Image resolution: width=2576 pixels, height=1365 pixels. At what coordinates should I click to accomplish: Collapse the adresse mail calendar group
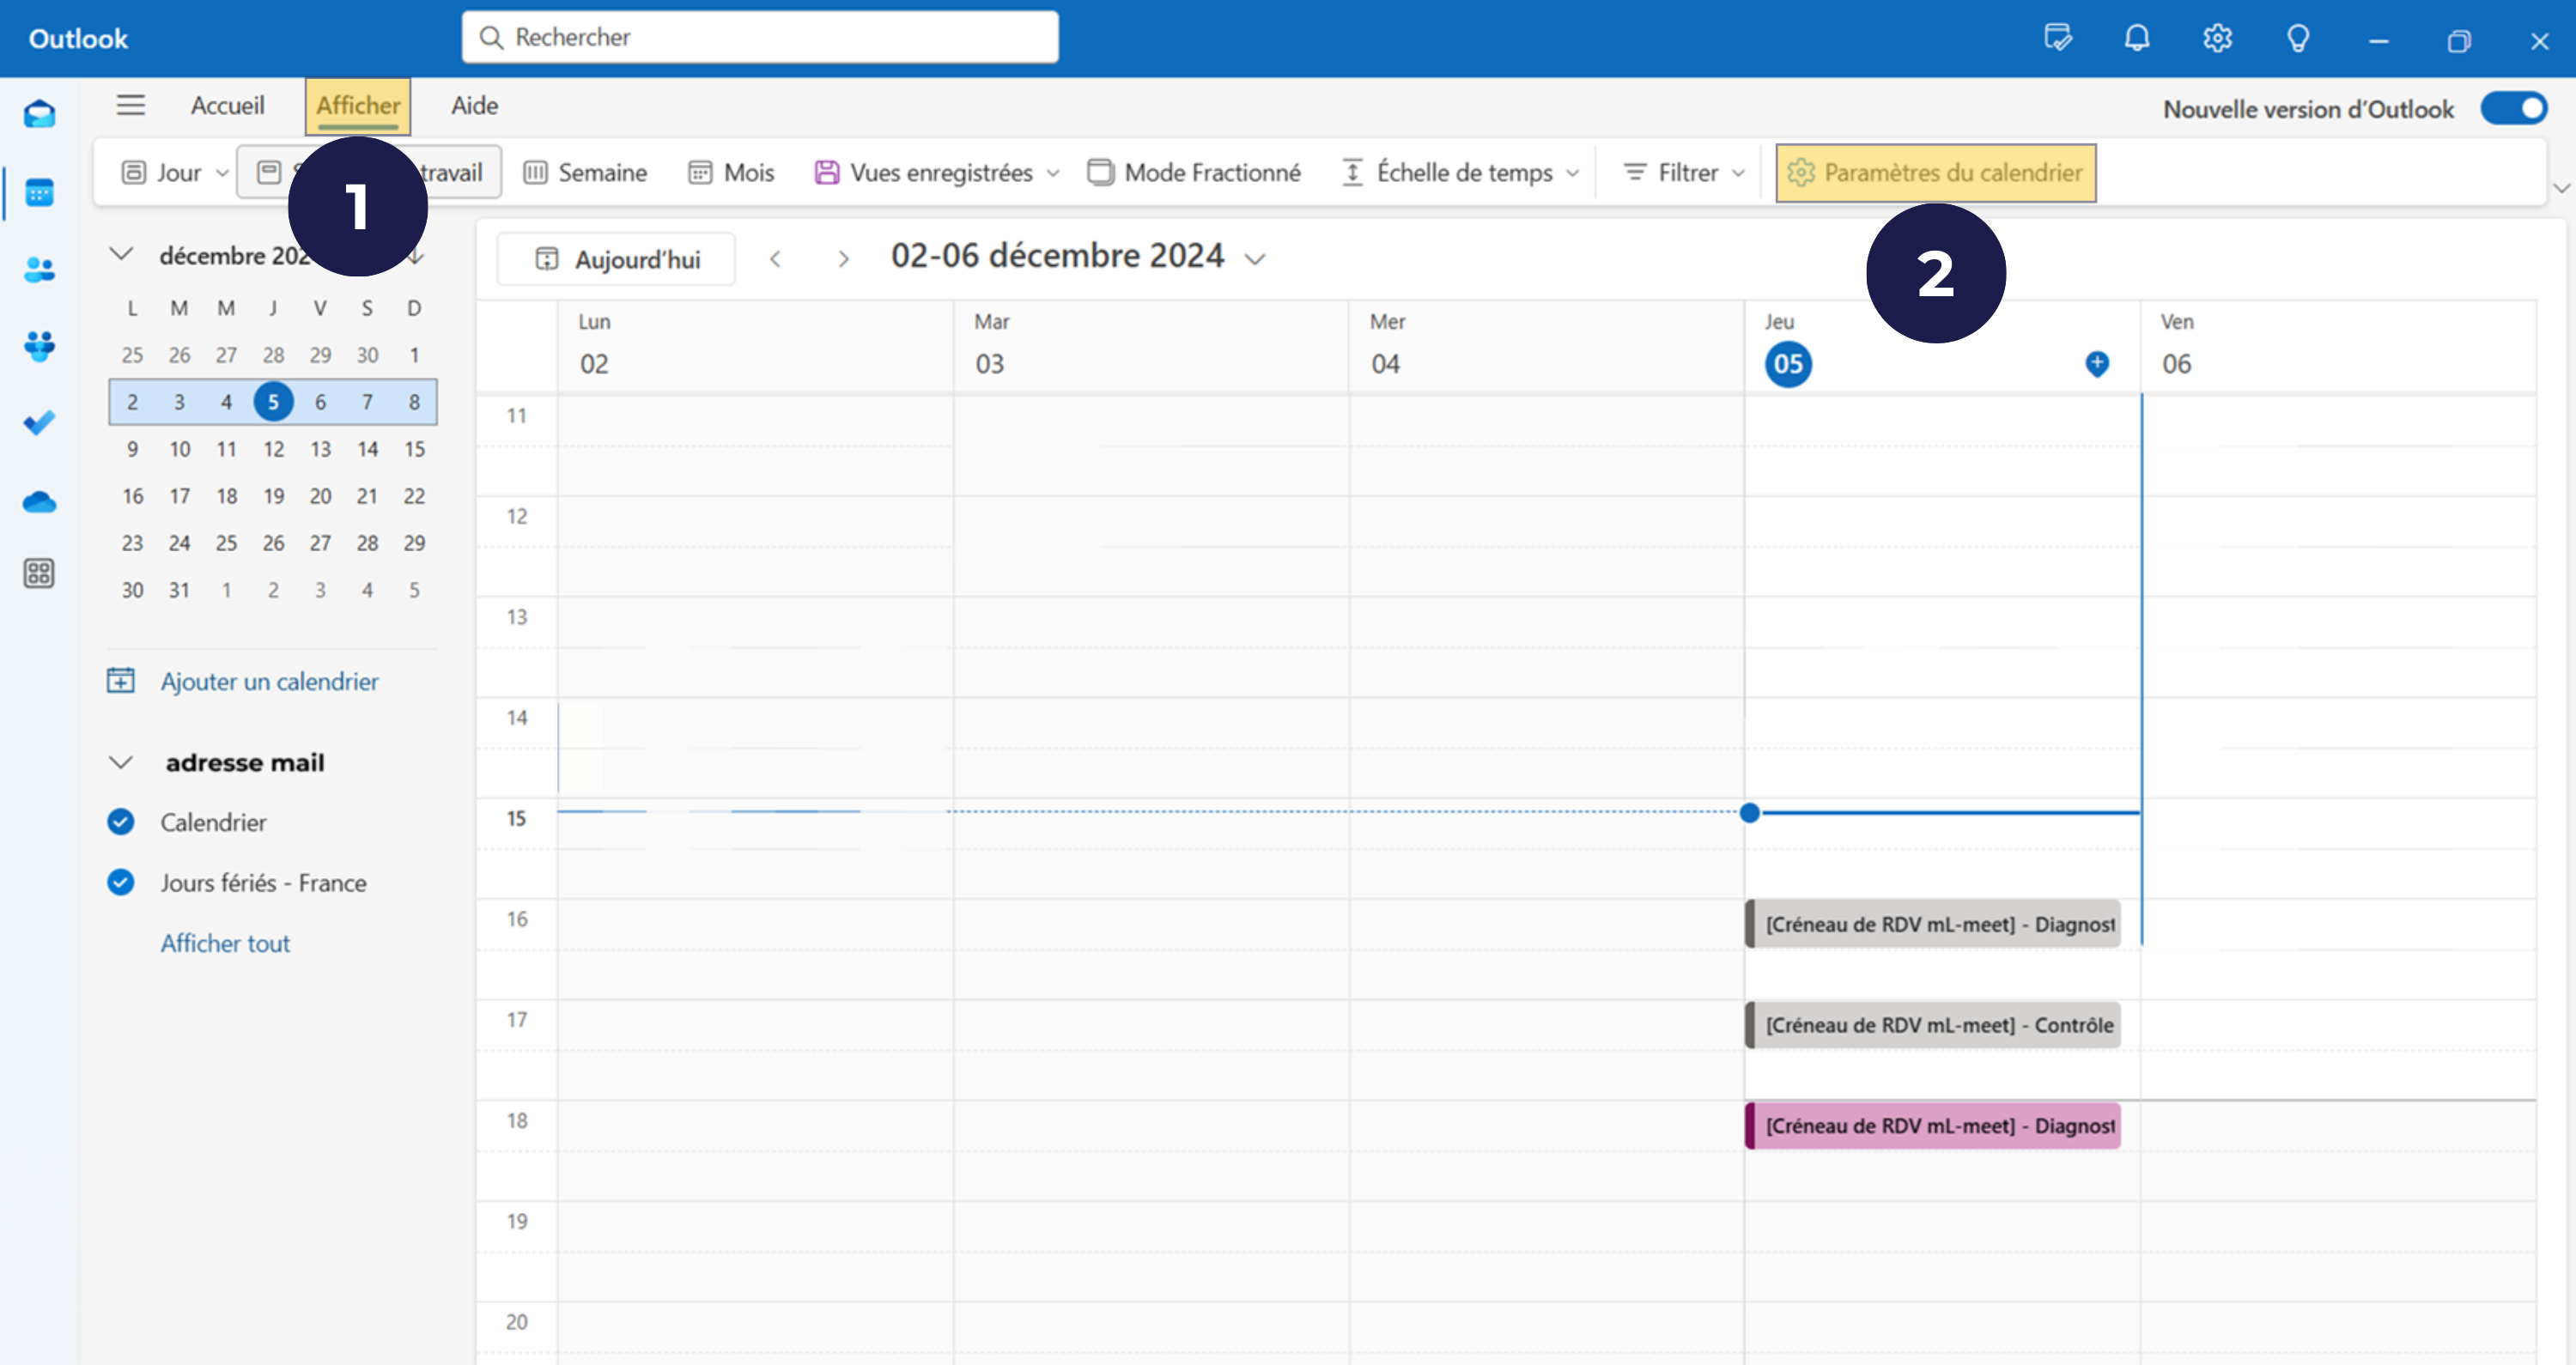click(x=121, y=763)
